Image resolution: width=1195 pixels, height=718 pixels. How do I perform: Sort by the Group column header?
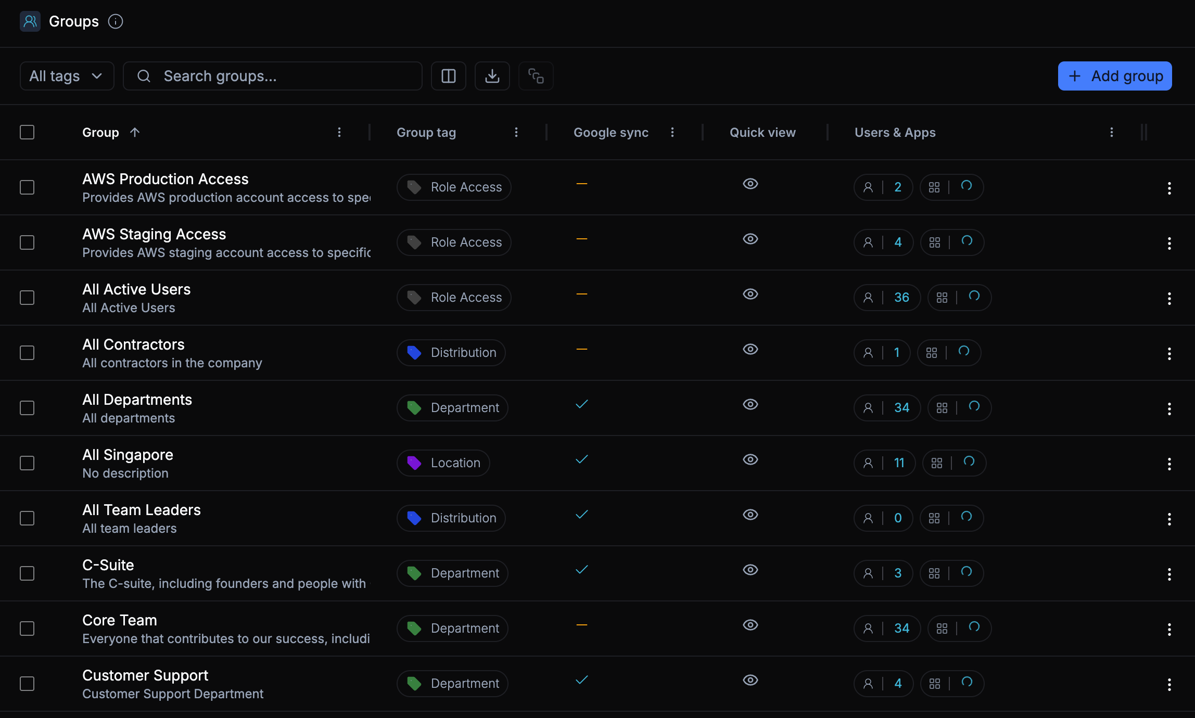point(101,132)
